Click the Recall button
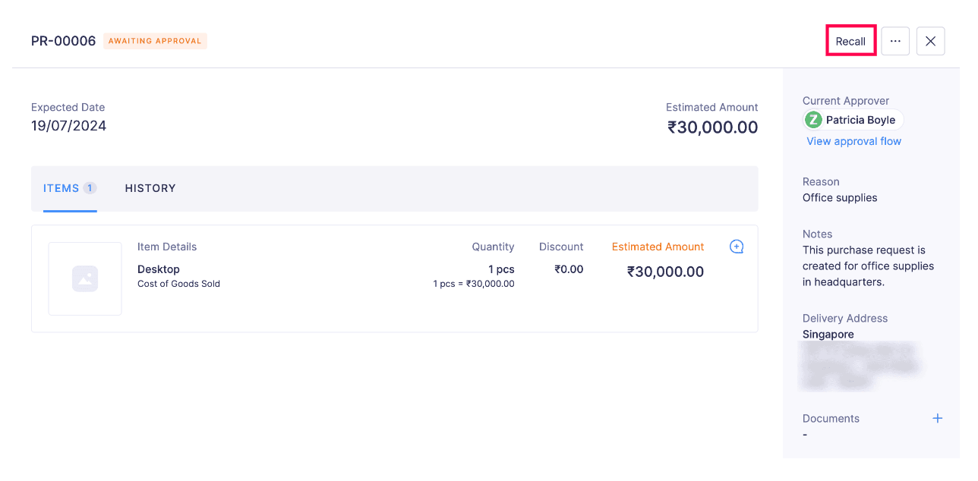Image resolution: width=978 pixels, height=481 pixels. click(850, 41)
